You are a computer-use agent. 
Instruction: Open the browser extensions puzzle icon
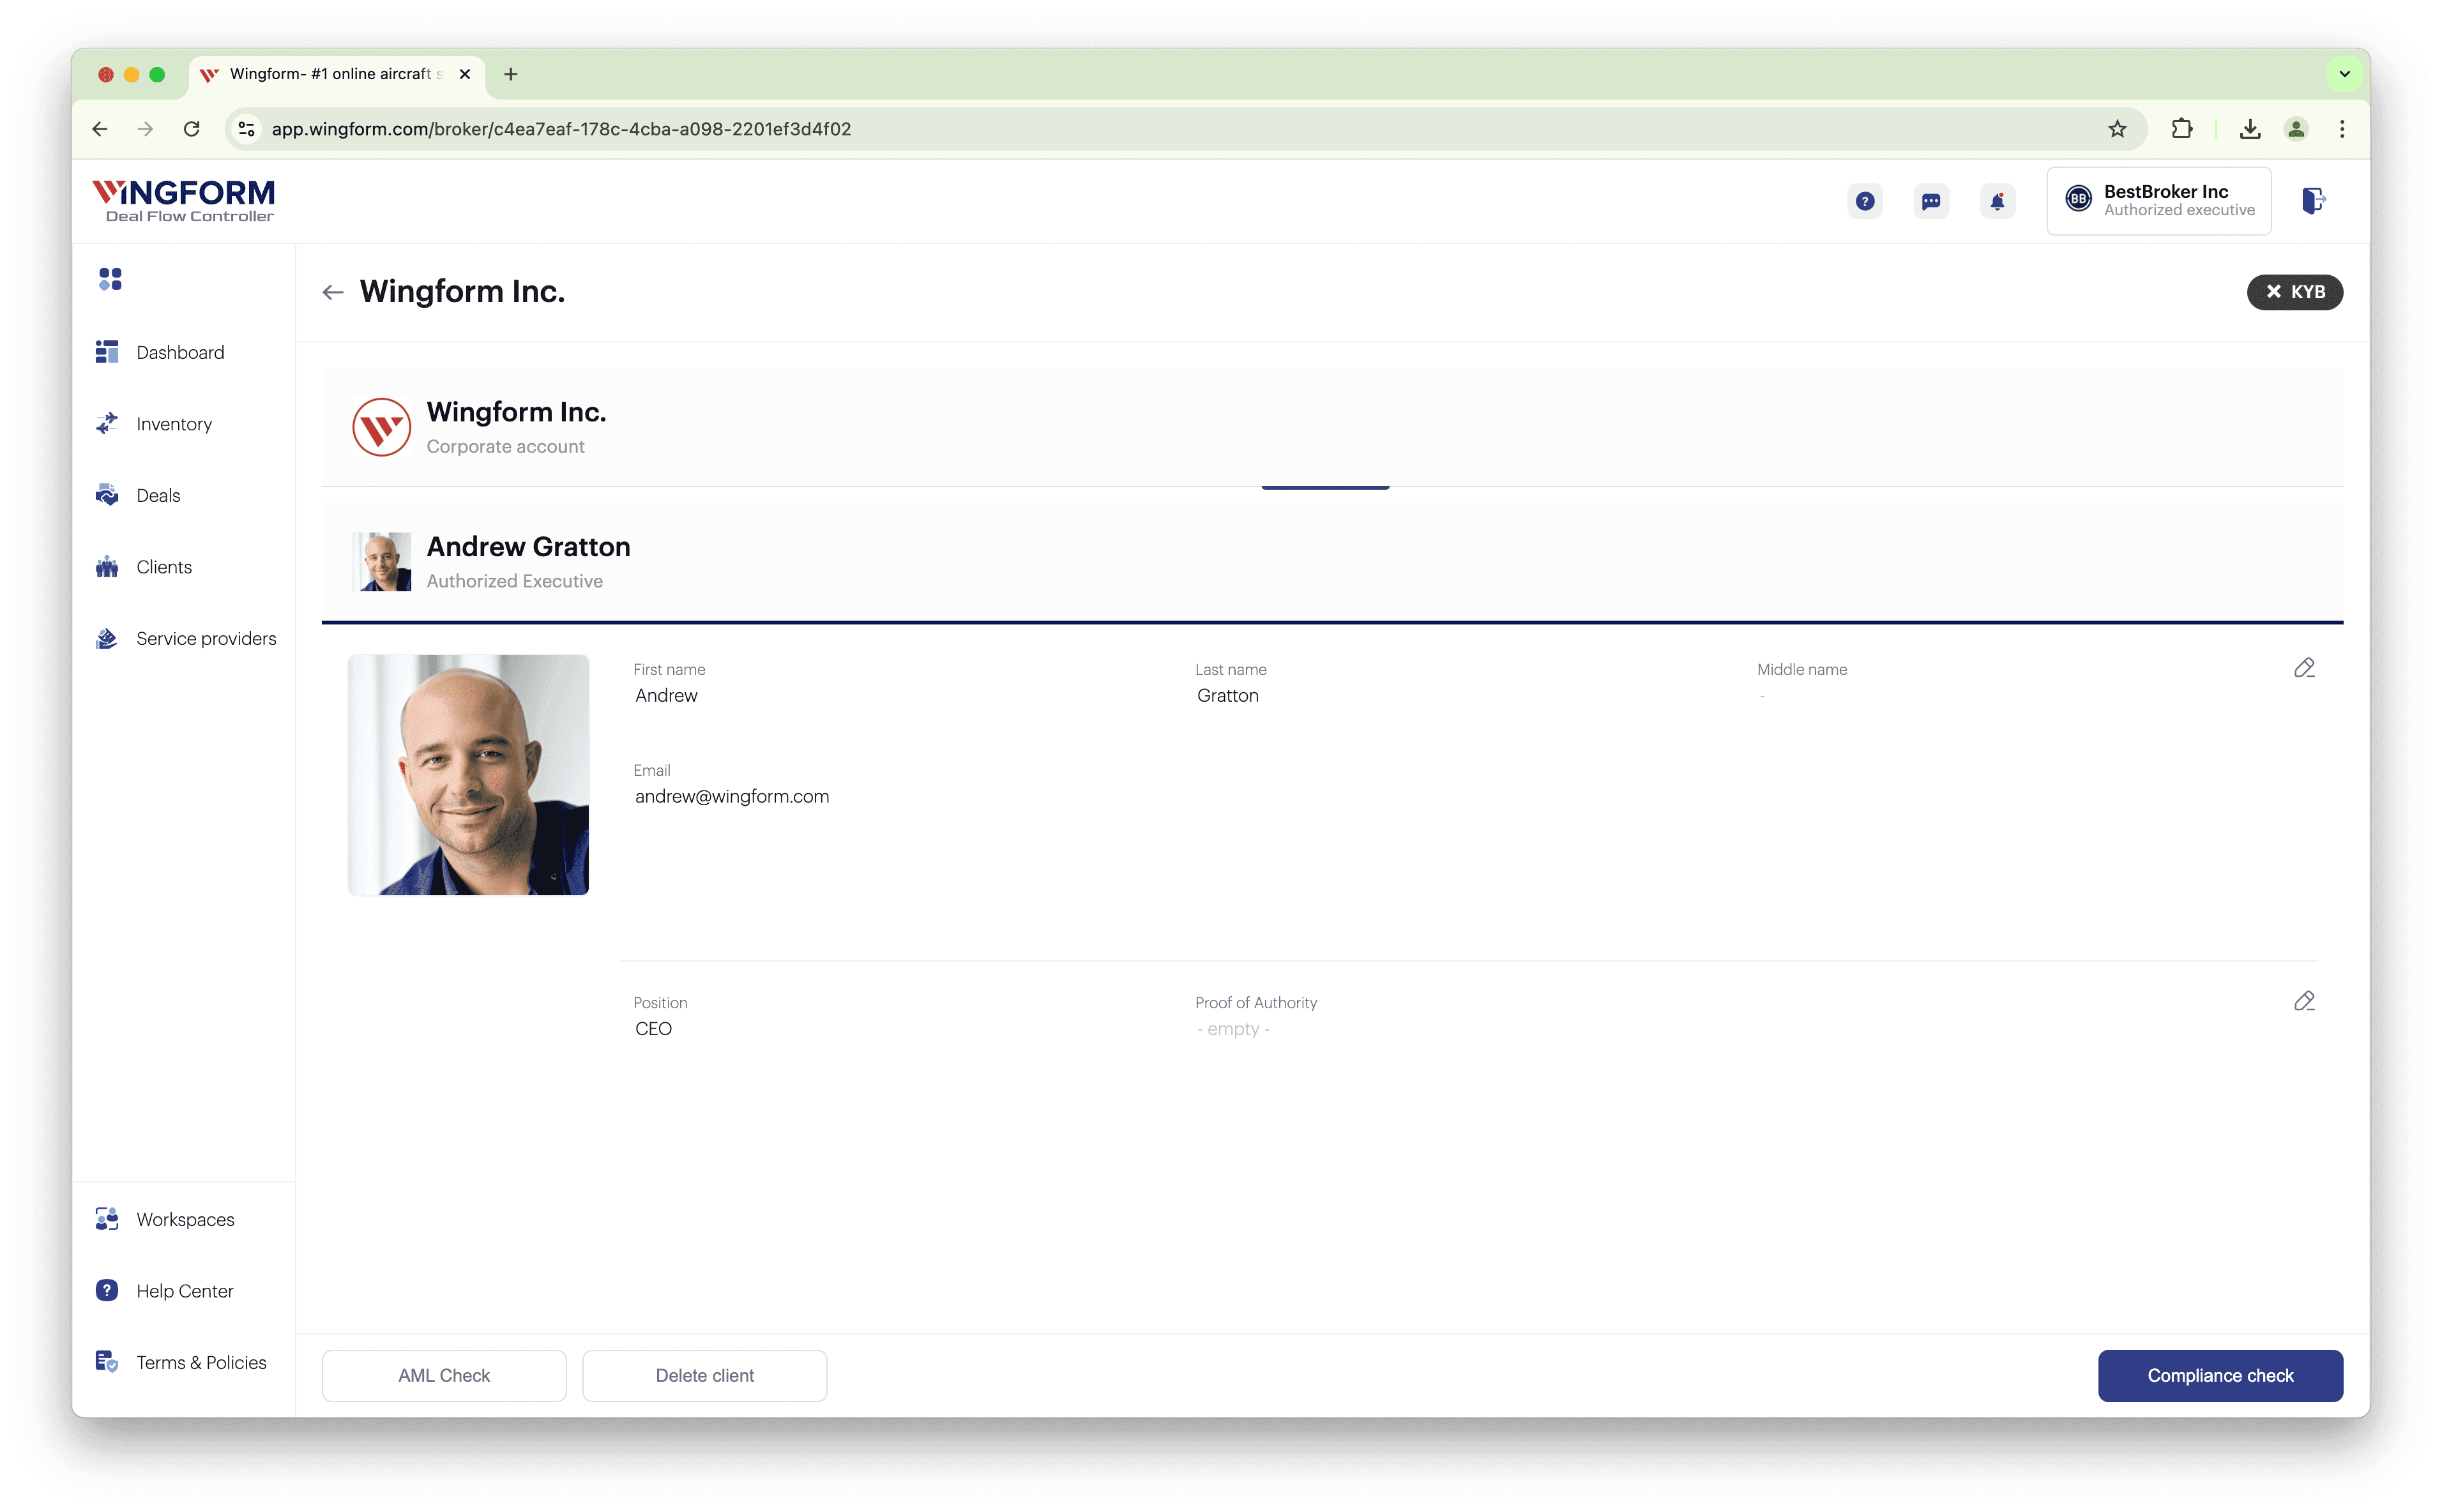pos(2181,129)
